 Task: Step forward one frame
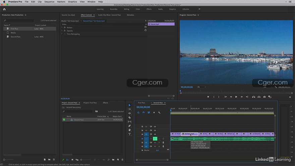click(242, 97)
